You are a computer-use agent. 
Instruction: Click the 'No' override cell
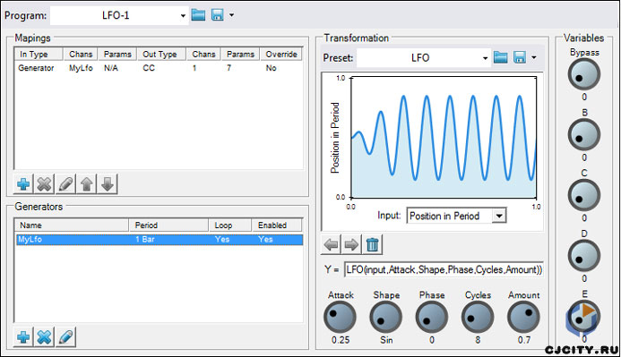click(271, 68)
